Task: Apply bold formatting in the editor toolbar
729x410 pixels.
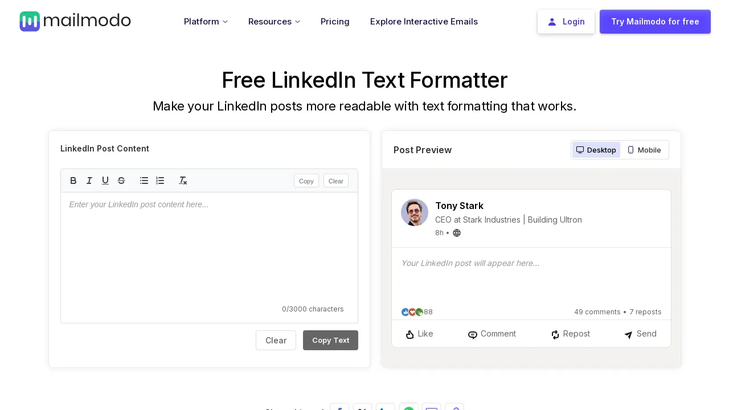Action: (x=73, y=181)
